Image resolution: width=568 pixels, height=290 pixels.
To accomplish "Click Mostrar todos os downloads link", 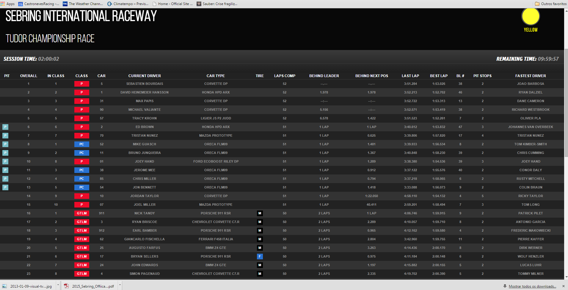I will tap(532, 286).
